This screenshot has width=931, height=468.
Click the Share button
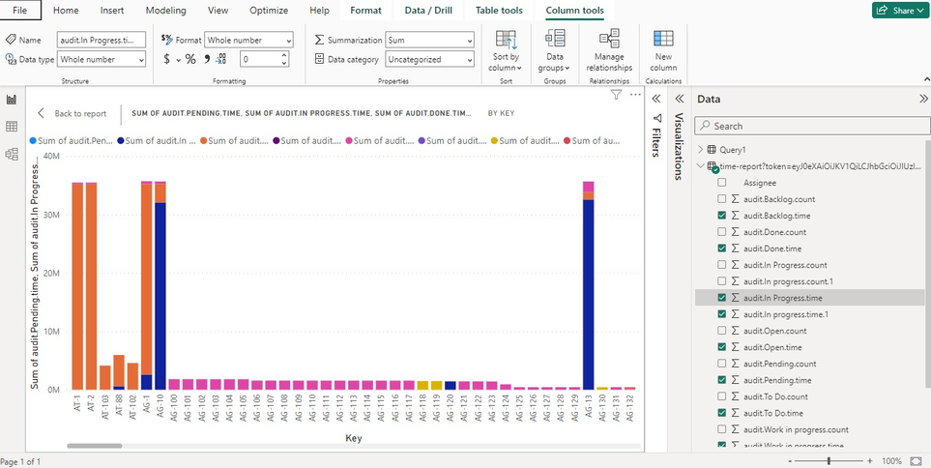(898, 11)
